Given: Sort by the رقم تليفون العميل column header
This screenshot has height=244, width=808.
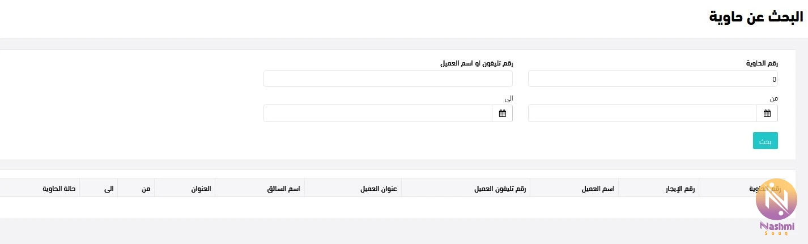Looking at the screenshot, I should [x=465, y=188].
